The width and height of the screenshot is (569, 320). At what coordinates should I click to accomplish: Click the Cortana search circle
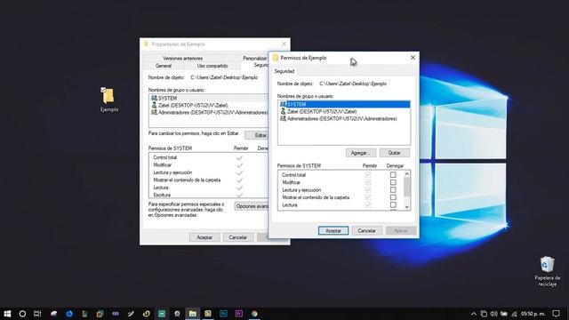[x=22, y=314]
